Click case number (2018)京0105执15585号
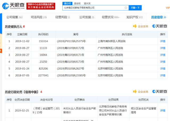This screenshot has height=121, width=170. click(71, 75)
